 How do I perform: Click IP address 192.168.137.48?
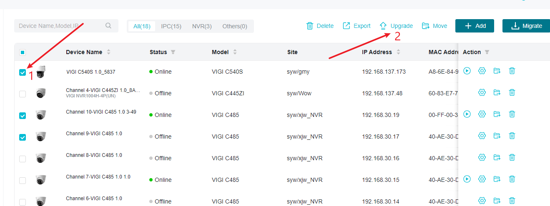click(x=382, y=93)
